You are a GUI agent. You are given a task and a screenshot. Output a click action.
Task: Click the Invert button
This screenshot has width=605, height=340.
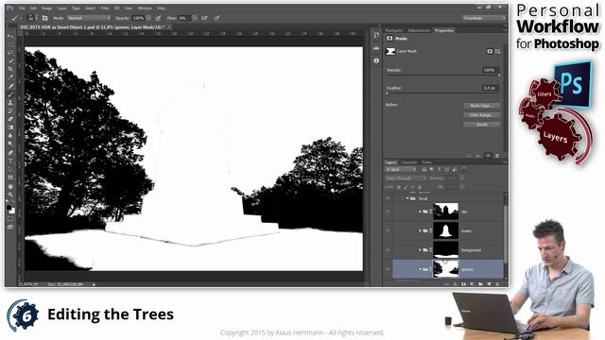[481, 125]
